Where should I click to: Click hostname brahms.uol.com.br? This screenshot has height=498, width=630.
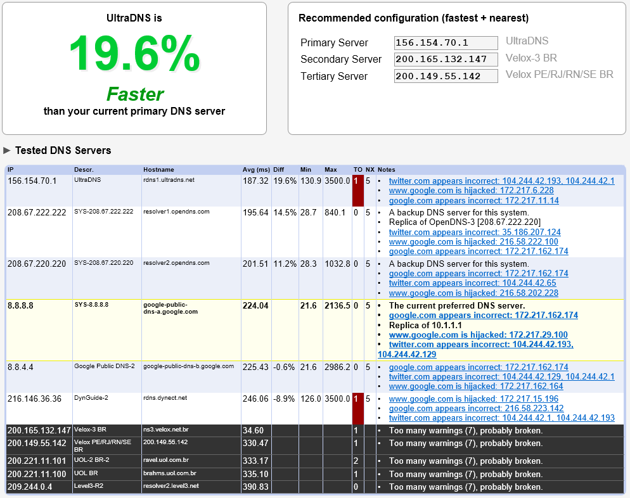pyautogui.click(x=170, y=473)
